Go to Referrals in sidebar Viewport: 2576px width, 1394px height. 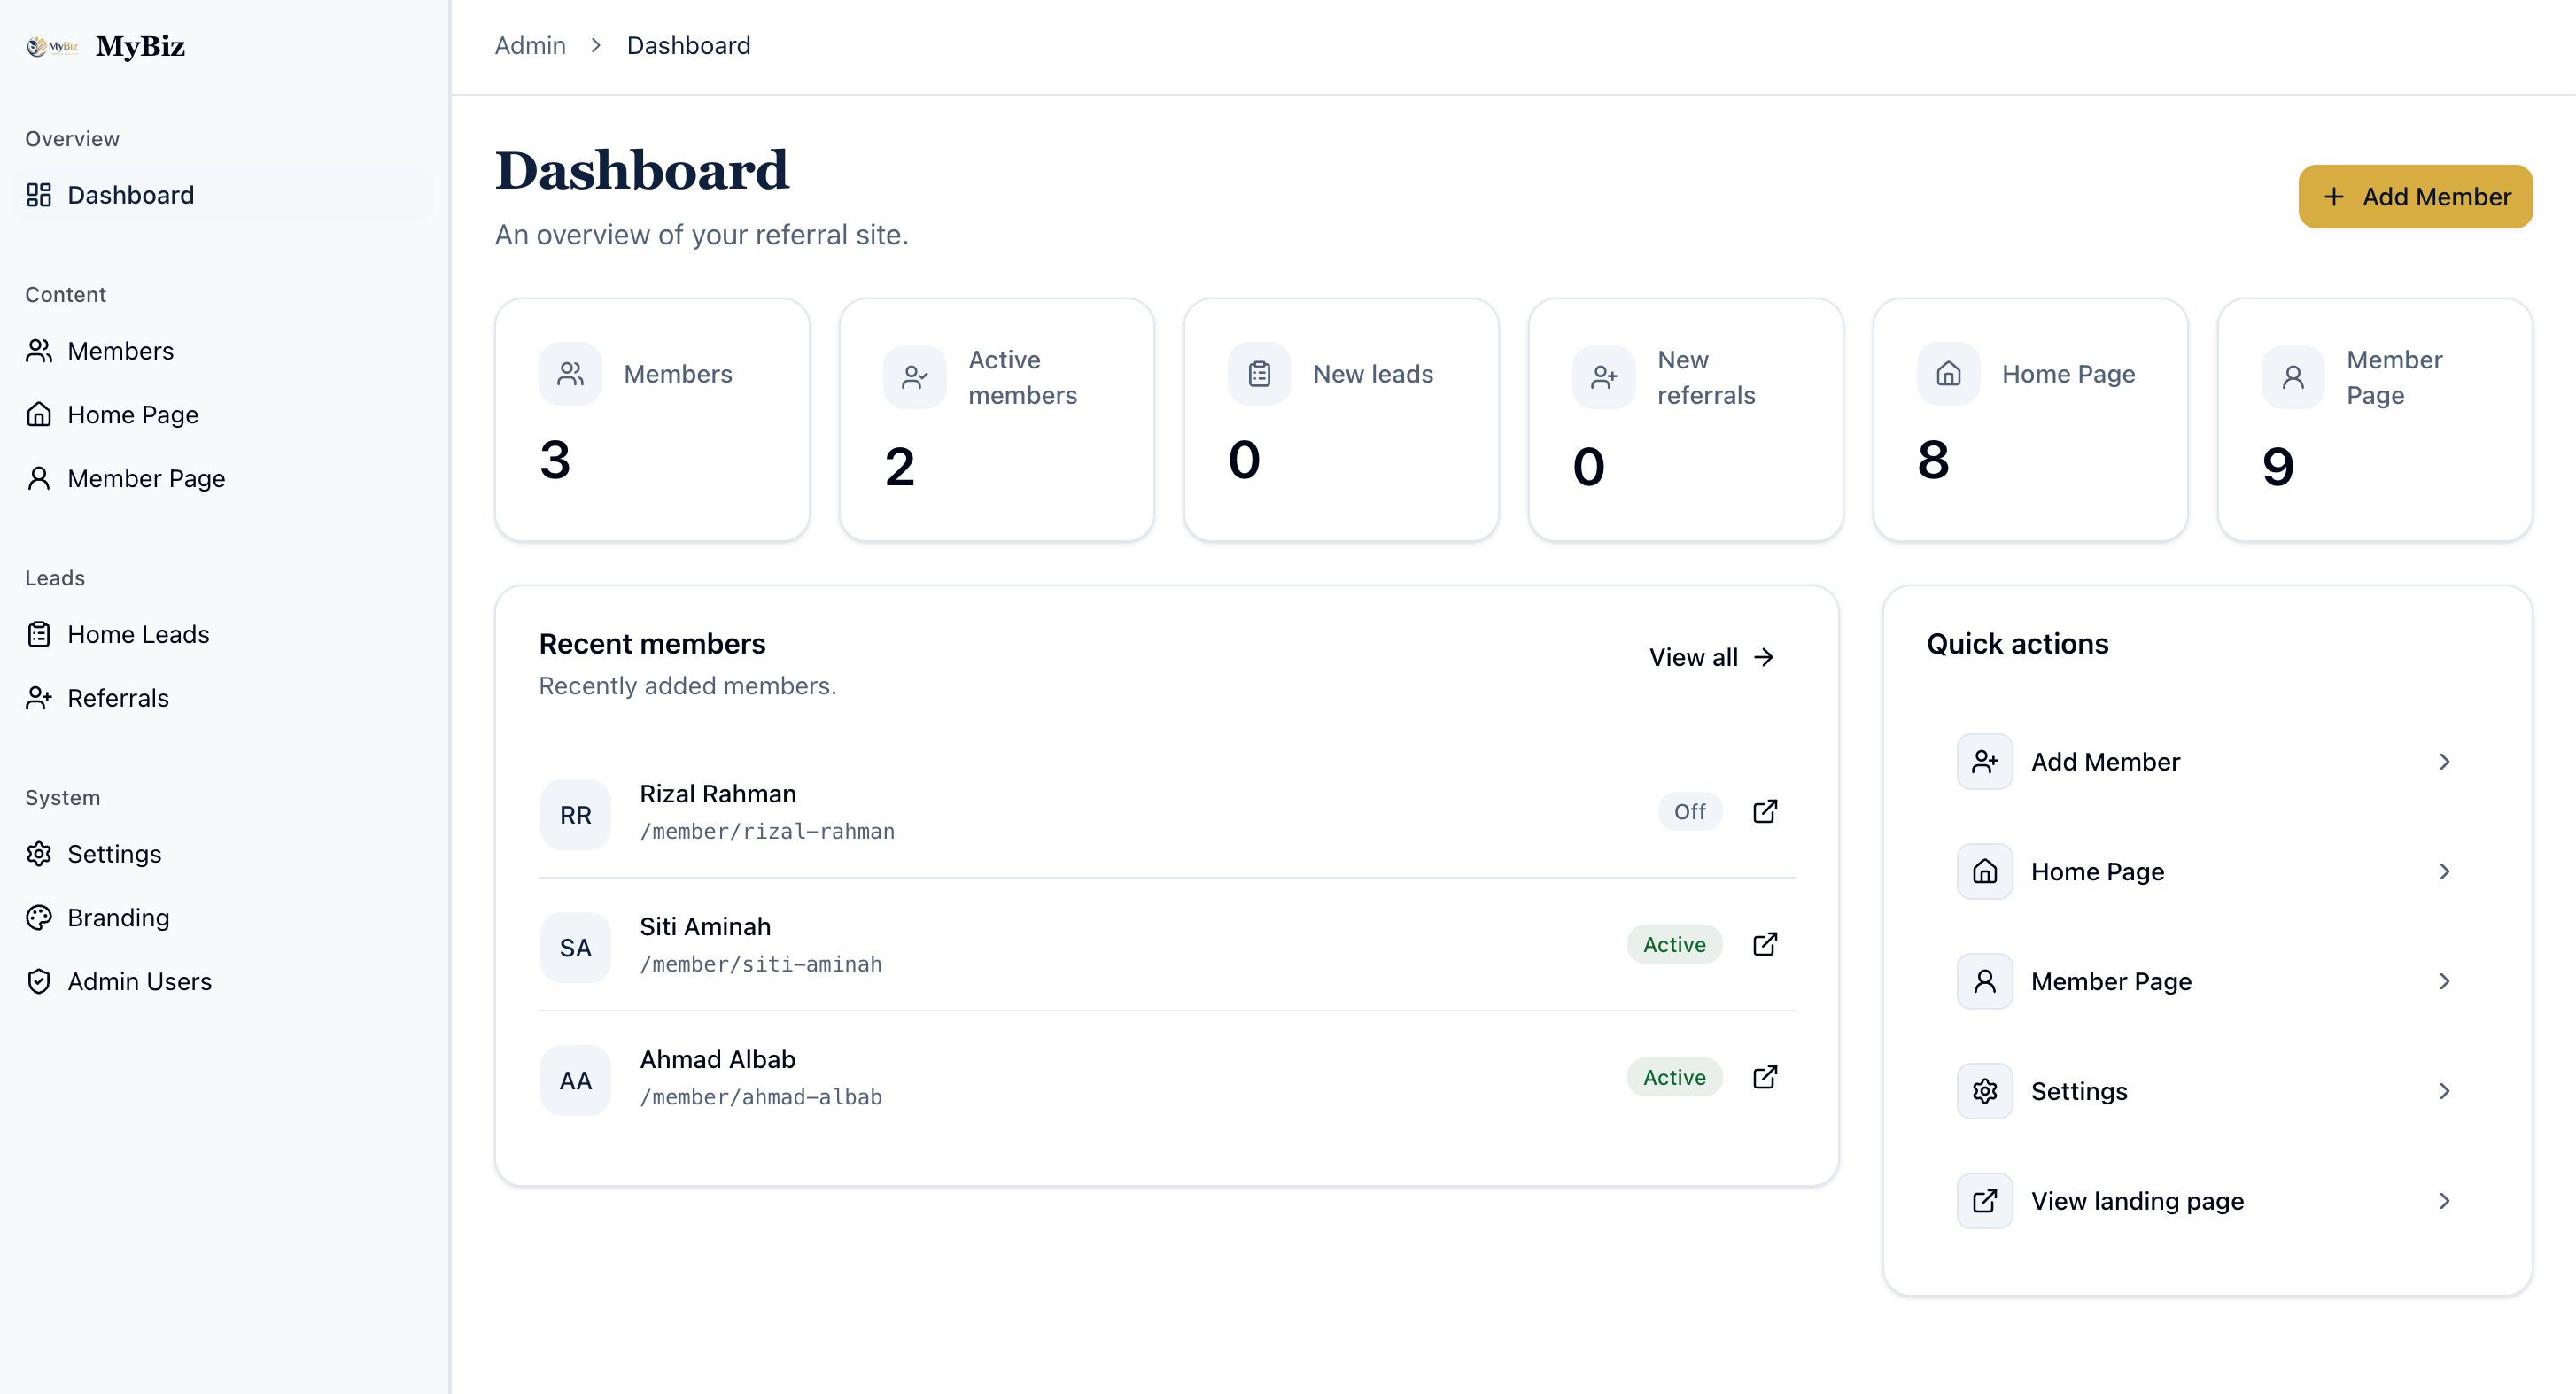(x=224, y=698)
